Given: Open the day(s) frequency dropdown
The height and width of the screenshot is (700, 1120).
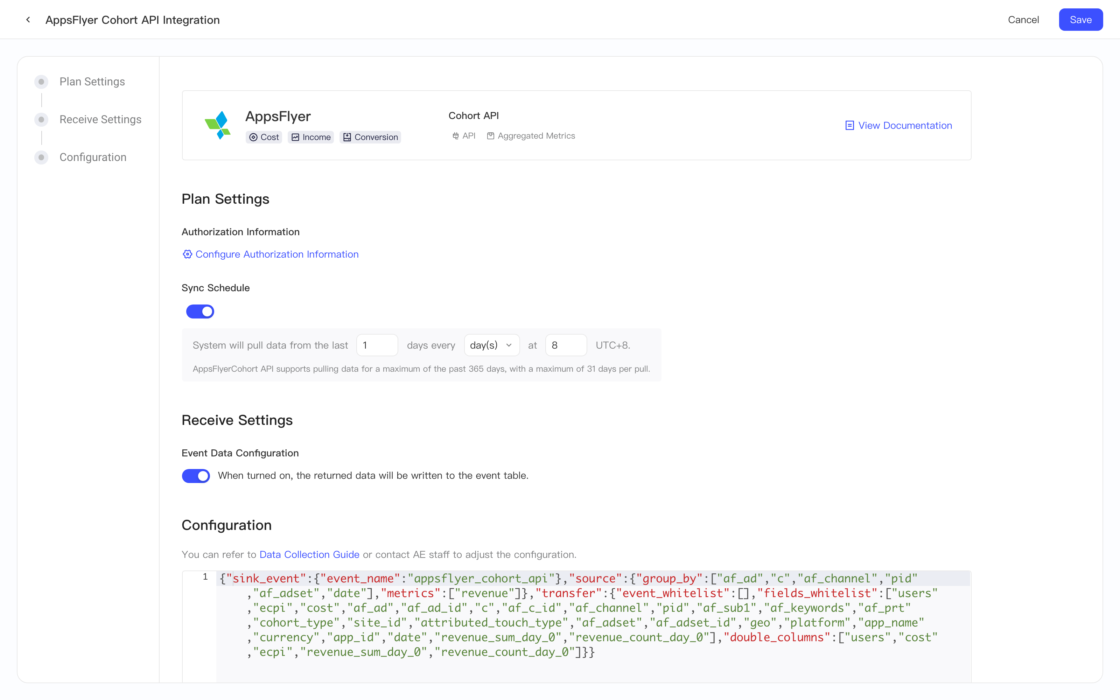Looking at the screenshot, I should 491,345.
